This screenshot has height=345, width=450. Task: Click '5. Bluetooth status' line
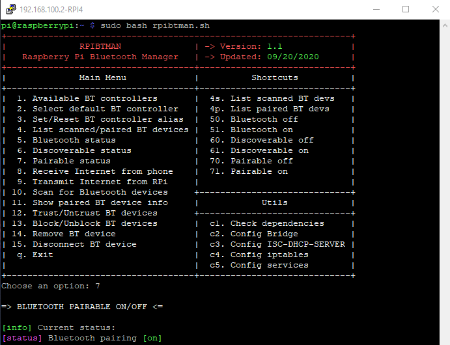click(x=66, y=140)
